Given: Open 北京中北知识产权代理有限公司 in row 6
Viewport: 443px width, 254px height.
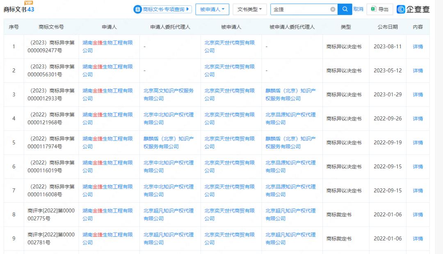Looking at the screenshot, I should coord(168,166).
